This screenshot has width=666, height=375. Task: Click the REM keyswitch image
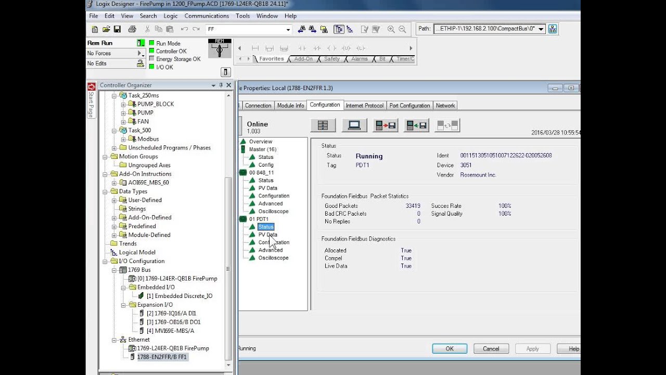click(x=219, y=48)
